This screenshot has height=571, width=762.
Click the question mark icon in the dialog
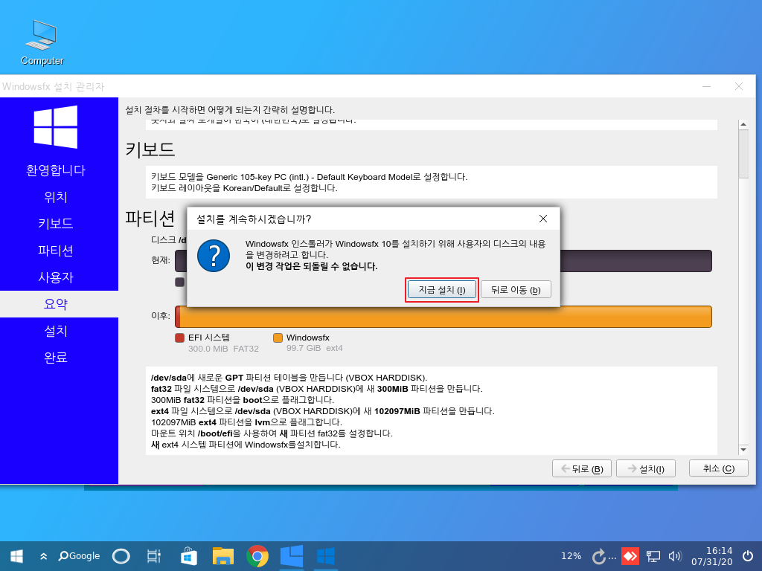[x=214, y=256]
